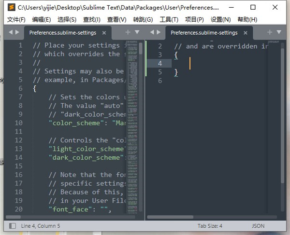
Task: Open the Tab Size: 4 selector
Action: pos(210,226)
